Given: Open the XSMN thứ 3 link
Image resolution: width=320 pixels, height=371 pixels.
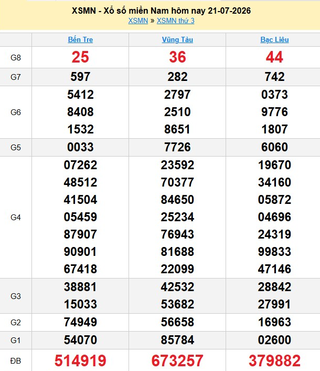Looking at the screenshot, I should [x=175, y=21].
